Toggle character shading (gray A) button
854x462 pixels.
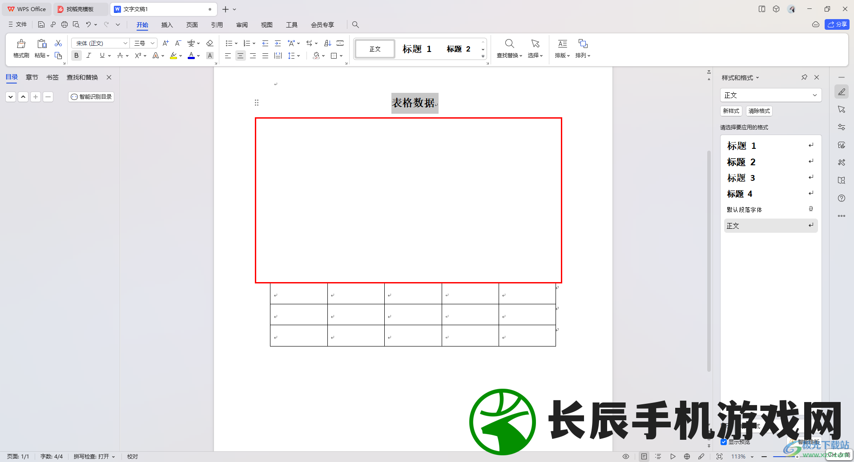tap(210, 56)
